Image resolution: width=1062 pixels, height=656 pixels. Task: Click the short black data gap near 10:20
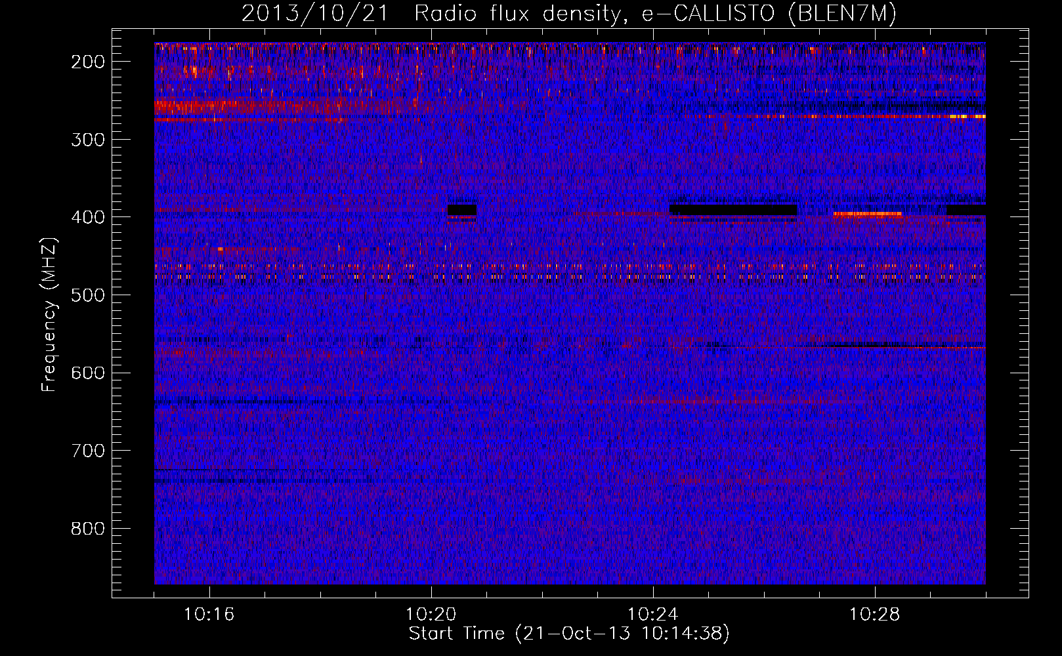(x=462, y=210)
